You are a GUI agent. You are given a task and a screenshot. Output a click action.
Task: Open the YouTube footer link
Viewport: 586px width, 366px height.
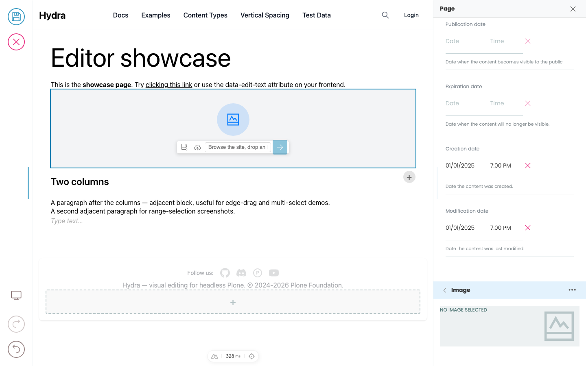coord(274,273)
